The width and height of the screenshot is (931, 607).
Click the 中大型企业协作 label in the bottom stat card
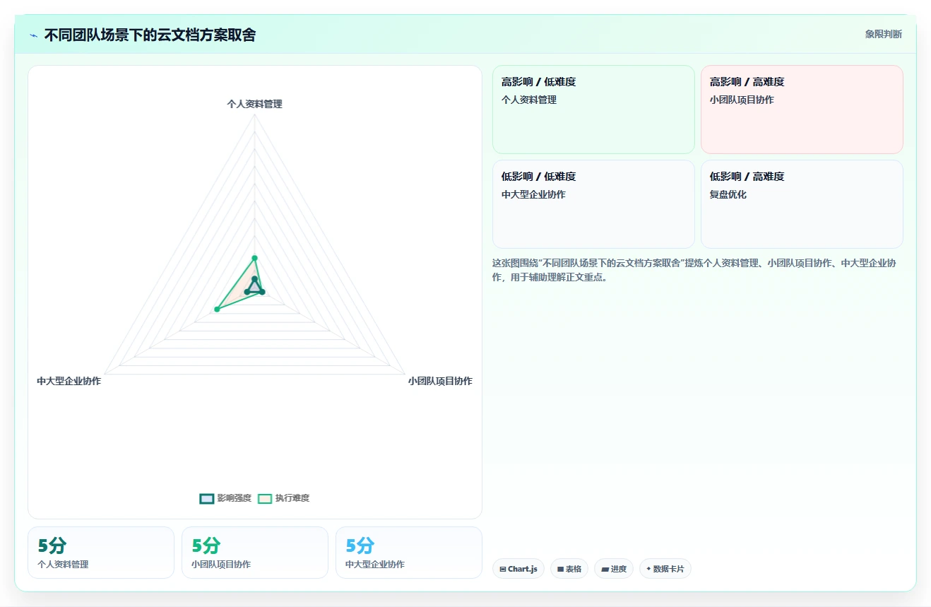[x=375, y=565]
